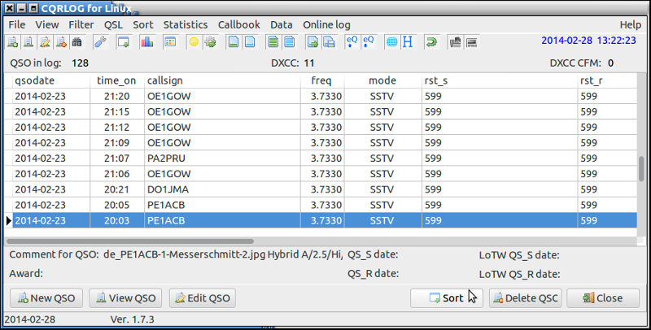Click the binoculars search icon in toolbar

[x=78, y=41]
